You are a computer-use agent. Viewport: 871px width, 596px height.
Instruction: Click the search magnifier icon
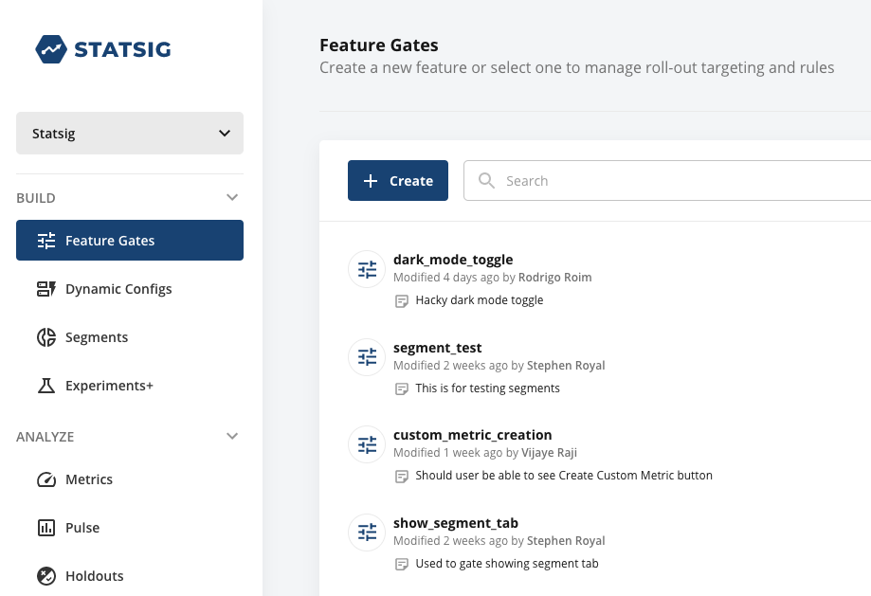487,181
